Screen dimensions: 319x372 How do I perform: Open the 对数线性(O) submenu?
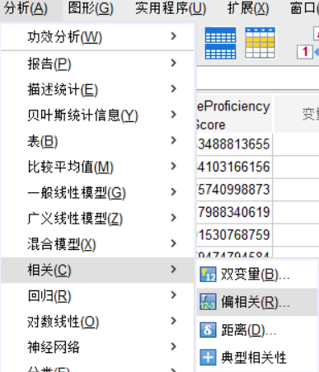pyautogui.click(x=97, y=321)
